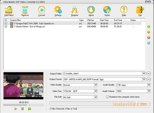154x113 pixels.
Task: Click the 698.40MB file size cell
Action: (x=91, y=27)
